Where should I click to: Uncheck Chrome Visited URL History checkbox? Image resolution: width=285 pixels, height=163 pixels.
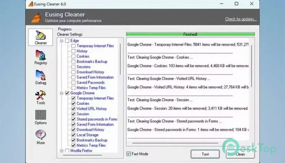point(73,109)
